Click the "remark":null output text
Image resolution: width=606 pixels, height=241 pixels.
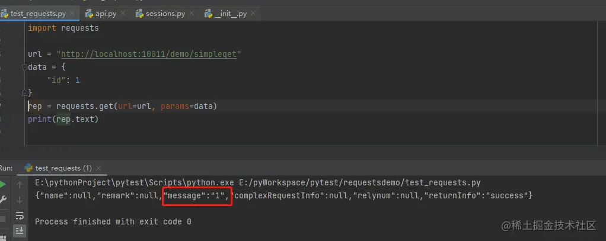(x=127, y=196)
